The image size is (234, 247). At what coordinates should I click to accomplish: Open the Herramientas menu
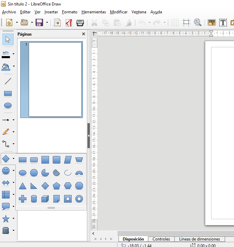click(94, 12)
